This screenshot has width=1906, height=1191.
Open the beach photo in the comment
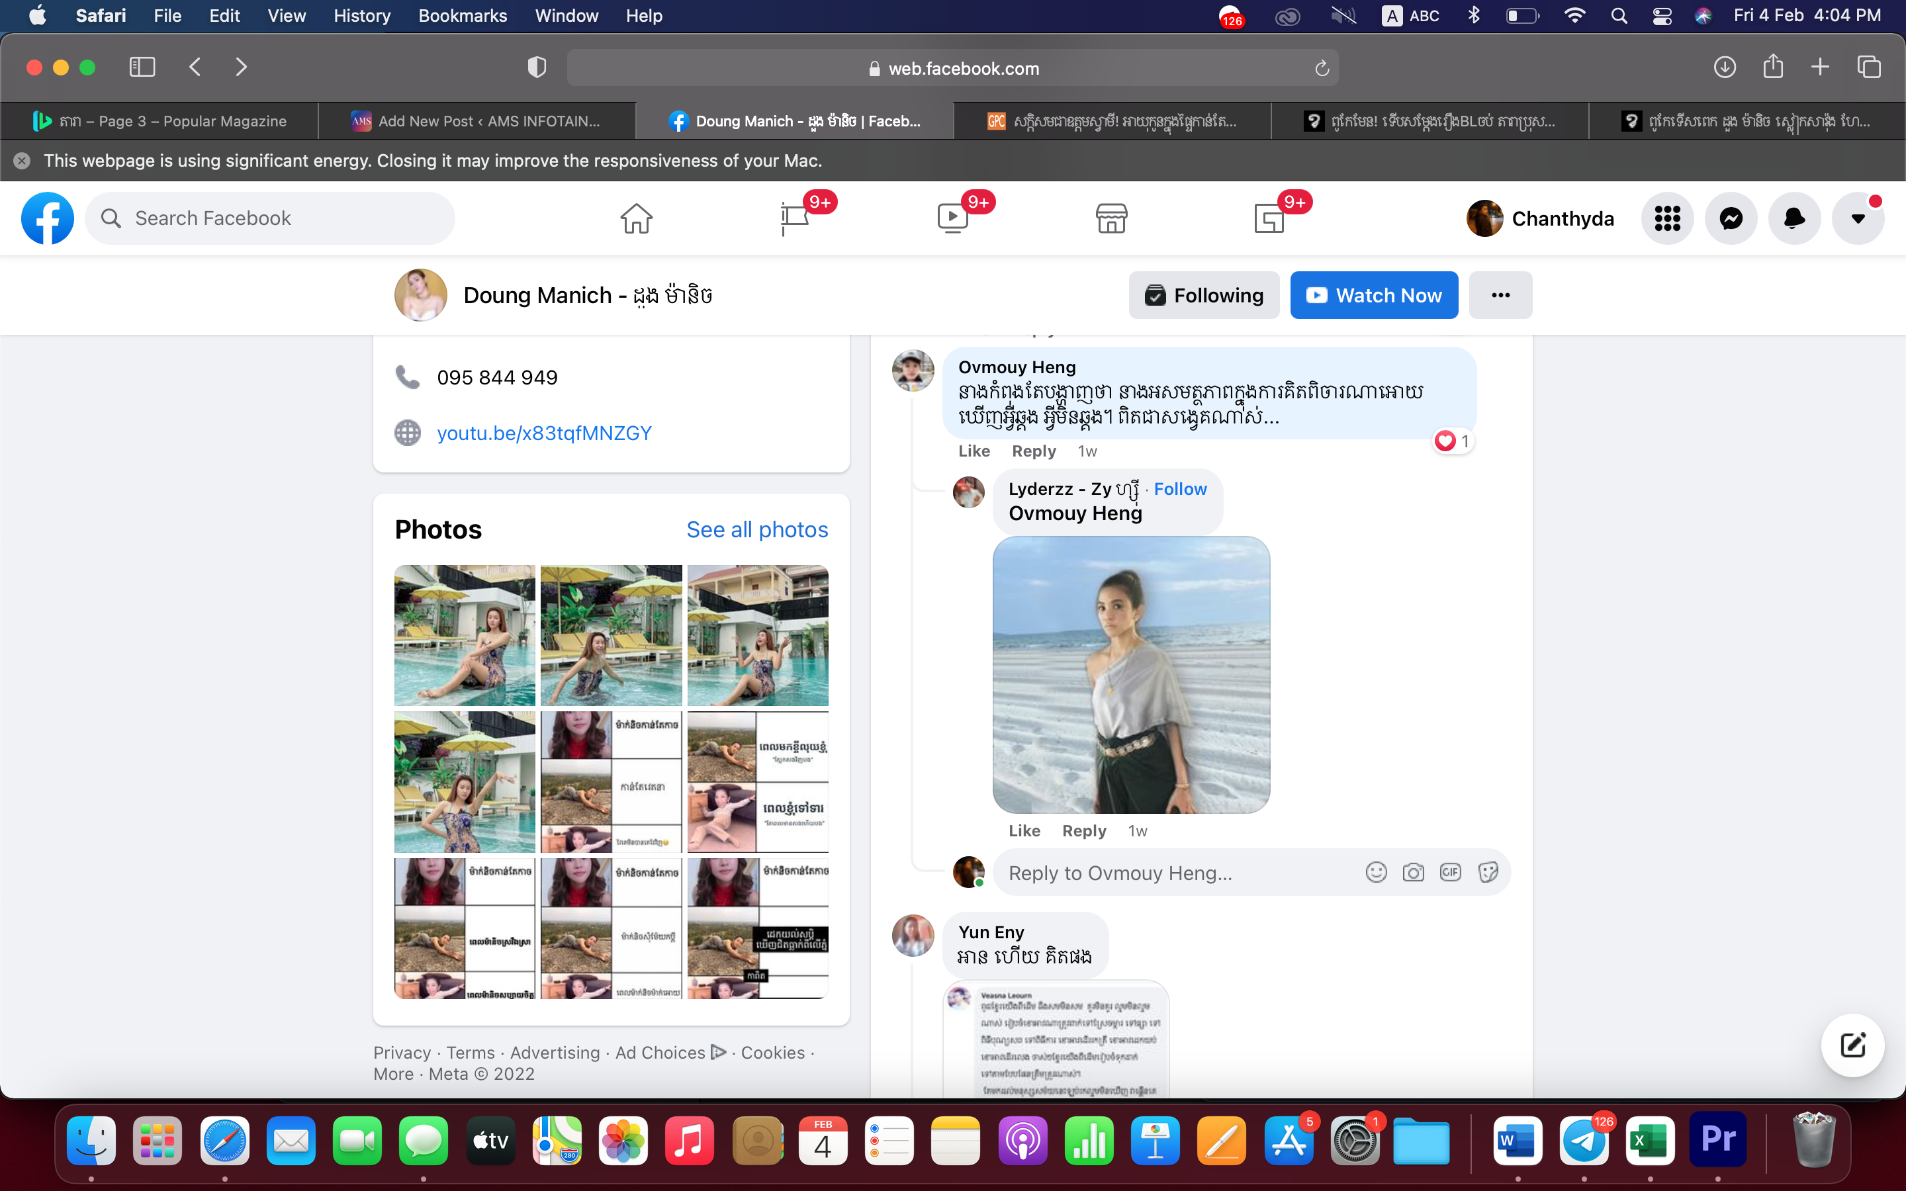coord(1130,674)
